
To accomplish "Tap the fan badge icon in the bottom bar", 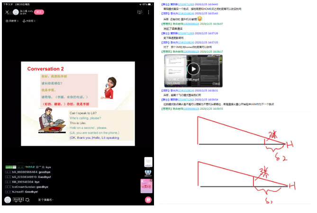I will point(18,200).
